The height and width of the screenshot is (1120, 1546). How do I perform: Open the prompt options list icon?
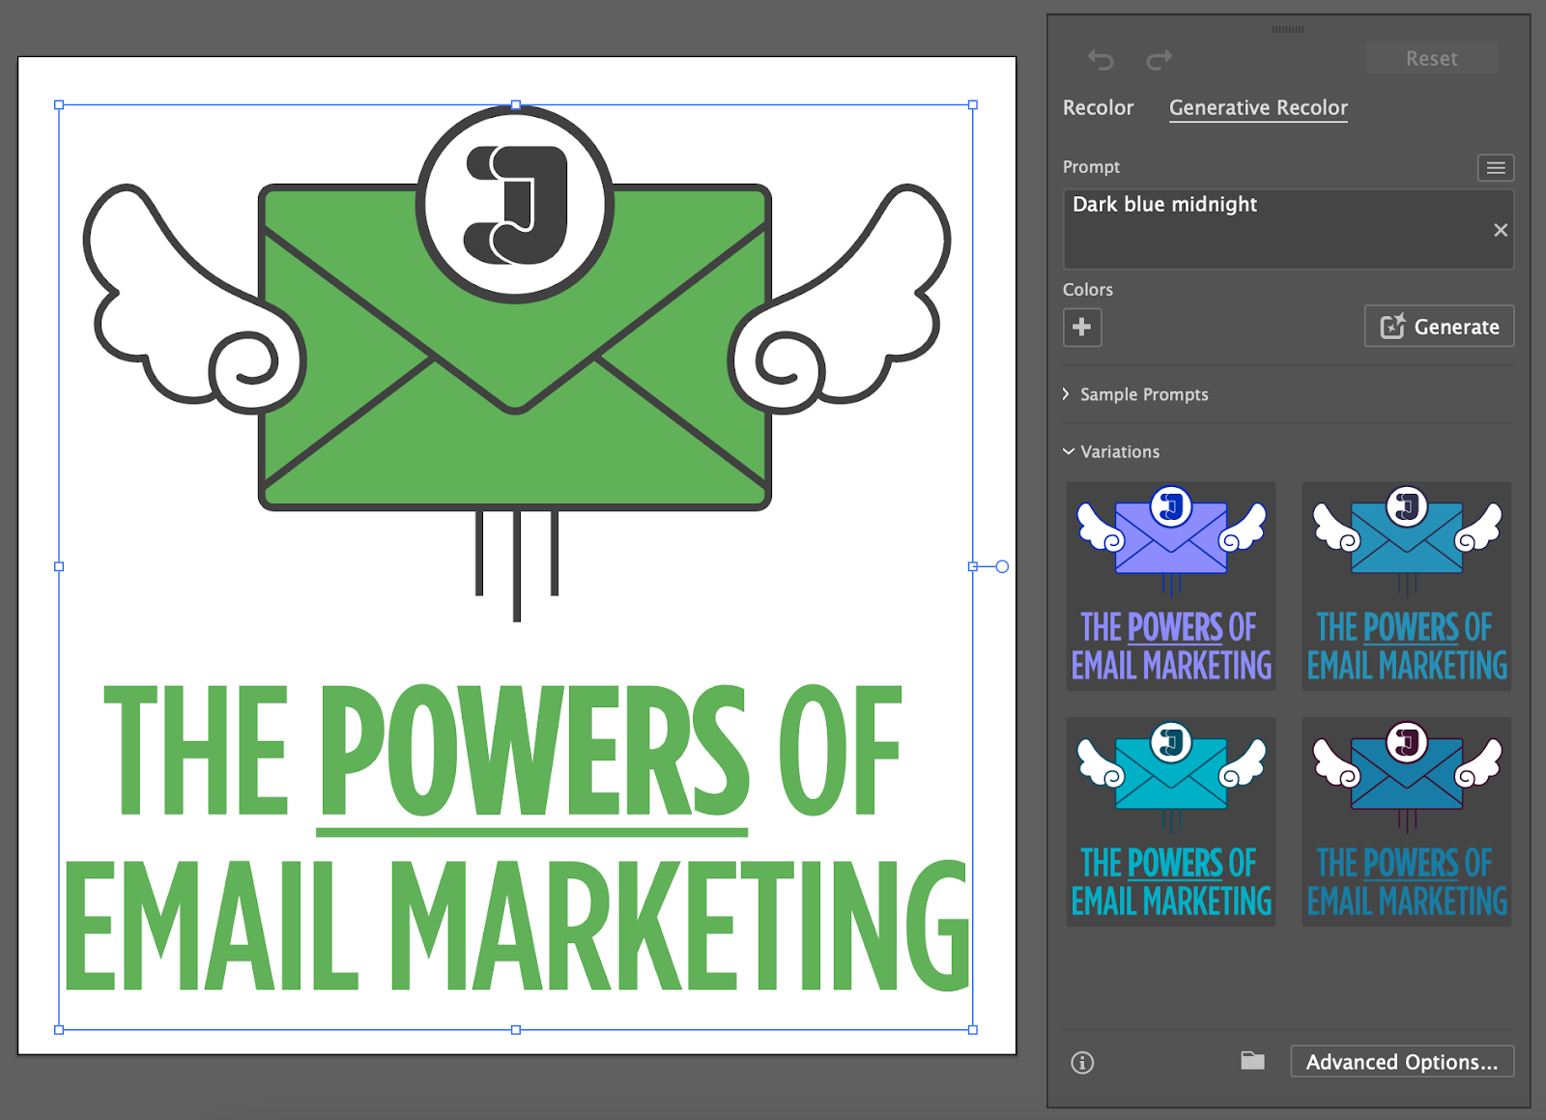click(x=1495, y=168)
